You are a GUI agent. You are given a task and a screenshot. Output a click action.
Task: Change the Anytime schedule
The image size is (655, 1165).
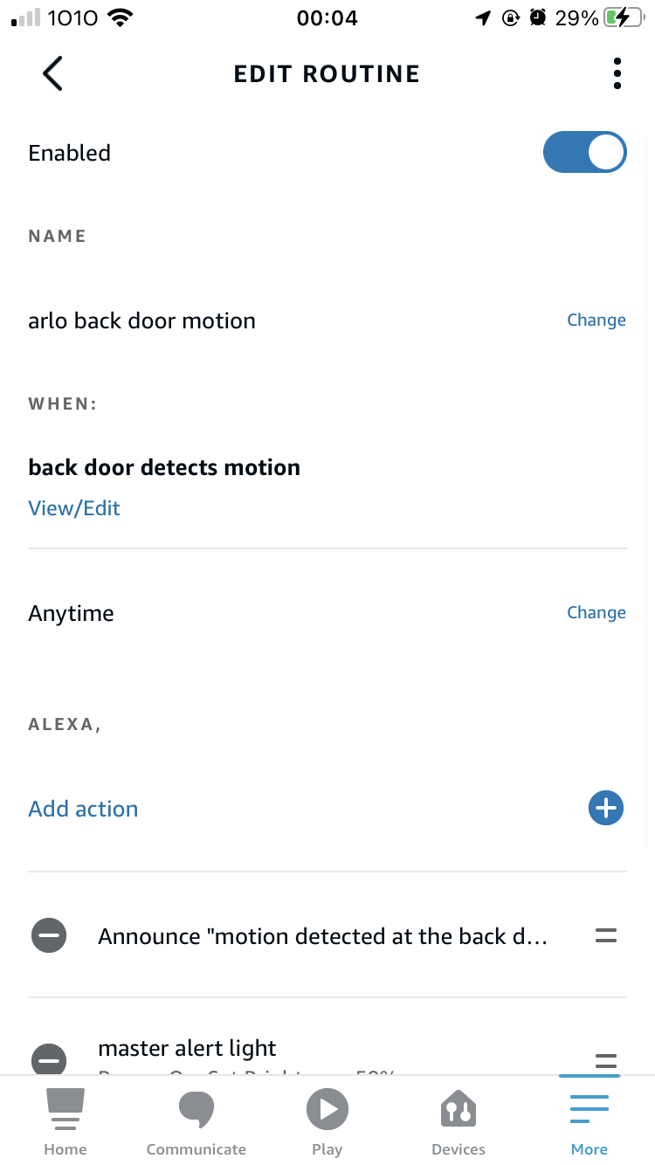point(596,613)
